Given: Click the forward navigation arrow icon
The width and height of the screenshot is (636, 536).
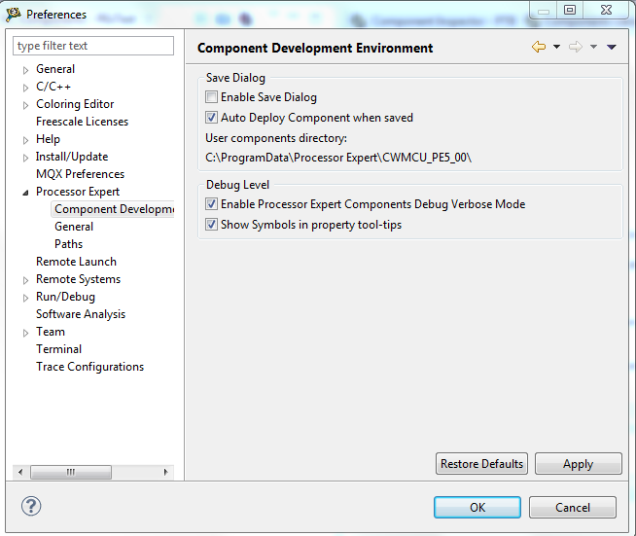Looking at the screenshot, I should click(x=576, y=47).
